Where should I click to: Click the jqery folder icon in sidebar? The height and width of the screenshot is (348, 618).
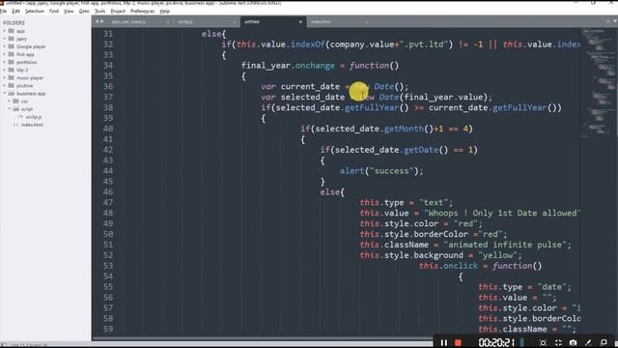(x=11, y=39)
